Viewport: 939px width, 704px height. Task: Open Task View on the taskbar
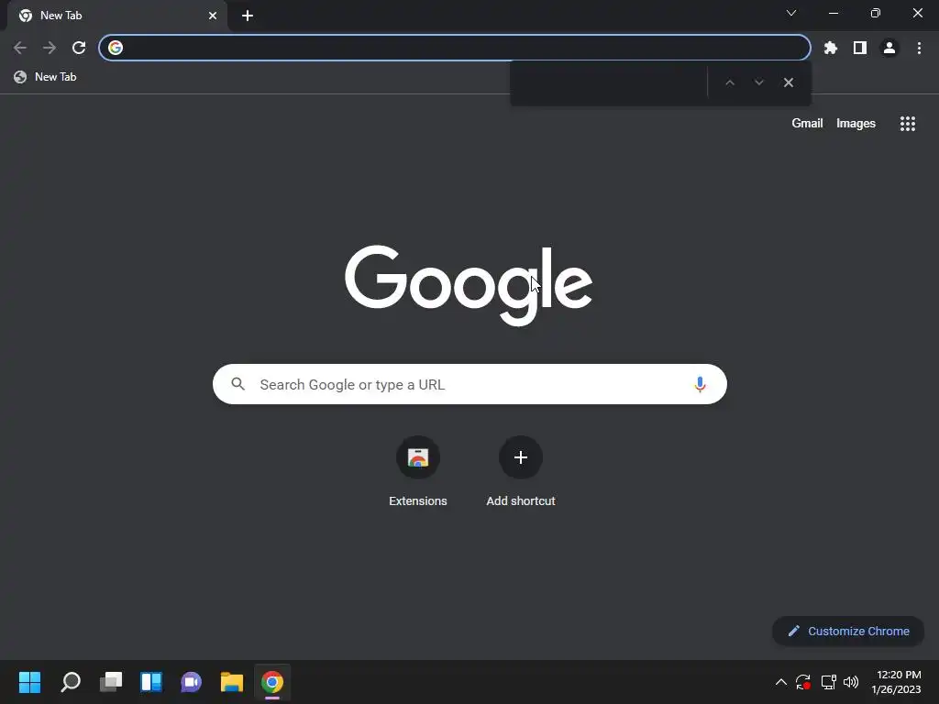tap(111, 682)
